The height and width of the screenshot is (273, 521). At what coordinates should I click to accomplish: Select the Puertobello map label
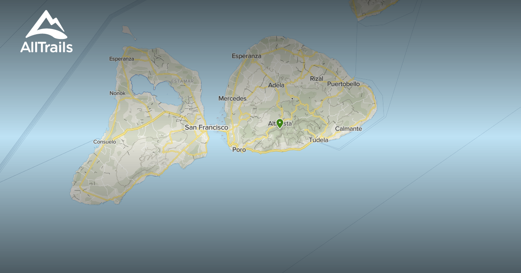[343, 84]
